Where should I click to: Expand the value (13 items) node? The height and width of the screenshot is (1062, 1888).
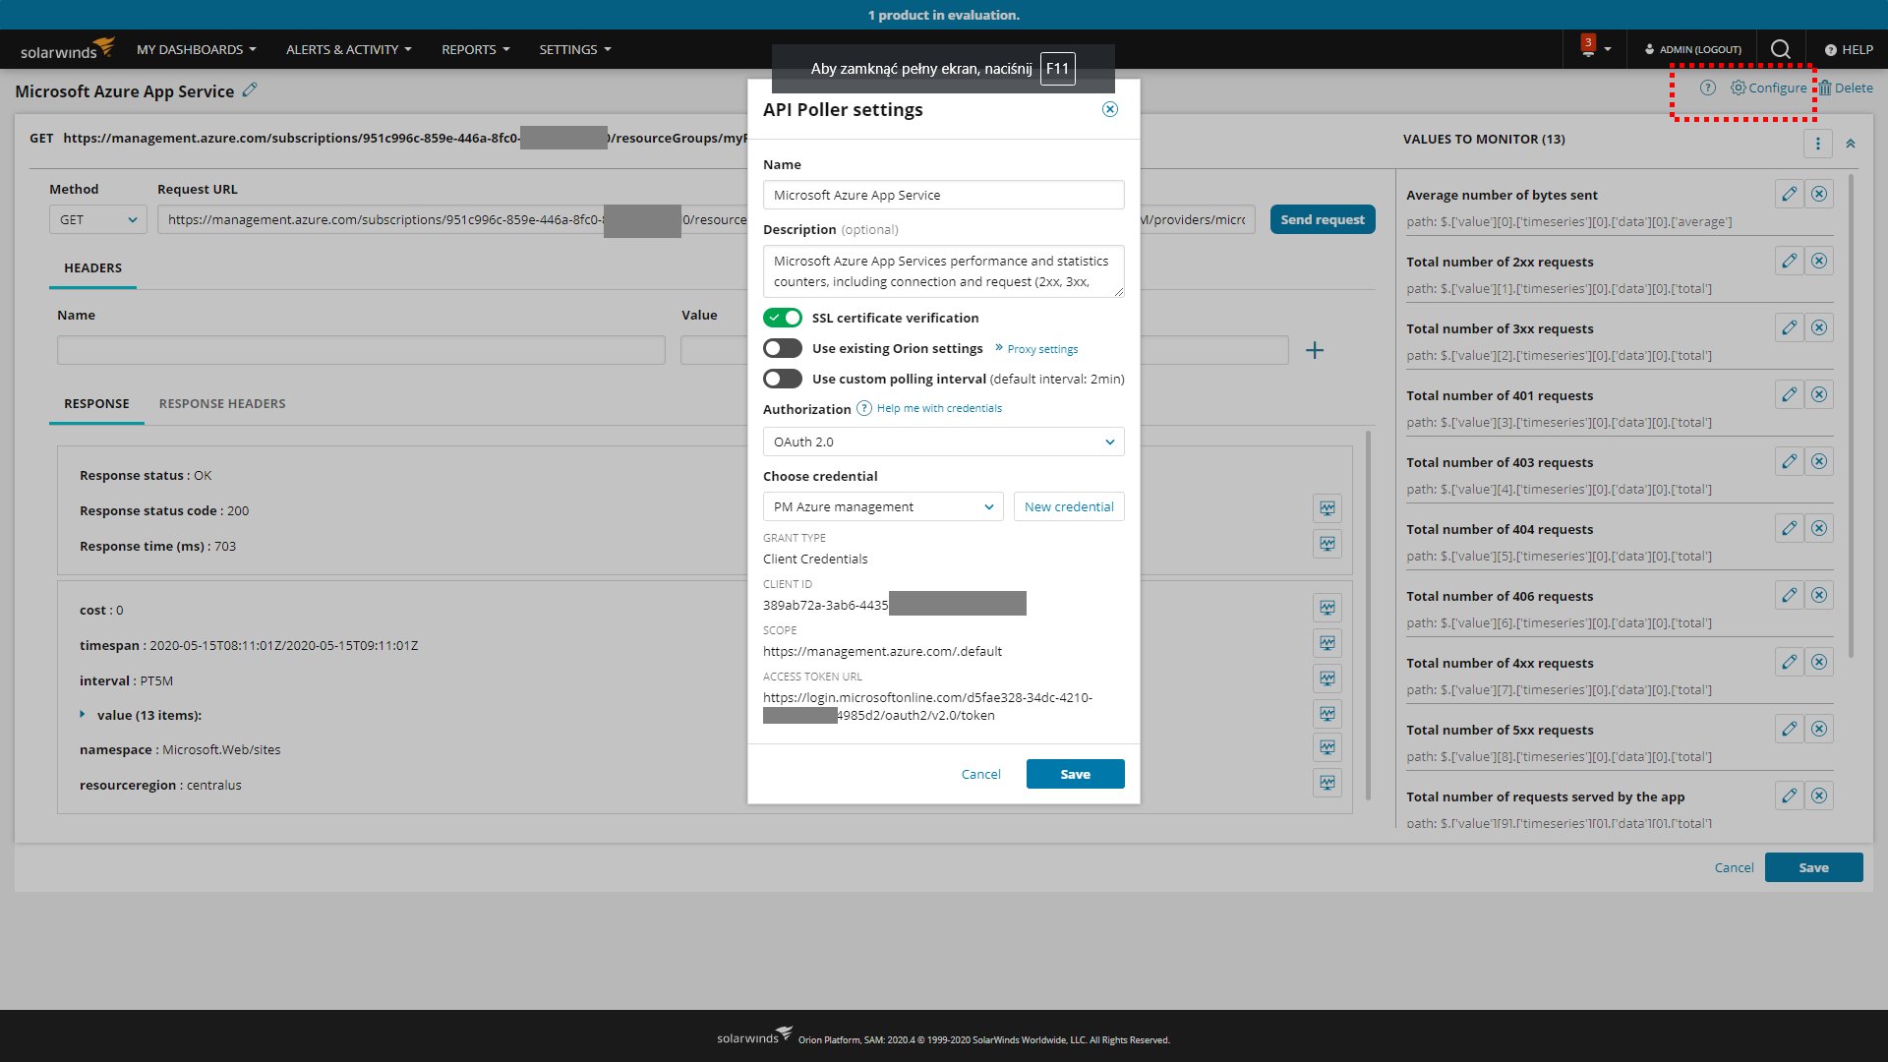tap(83, 715)
